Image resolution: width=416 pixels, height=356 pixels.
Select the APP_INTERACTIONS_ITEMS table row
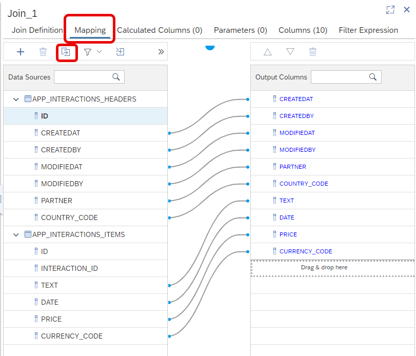[86, 234]
